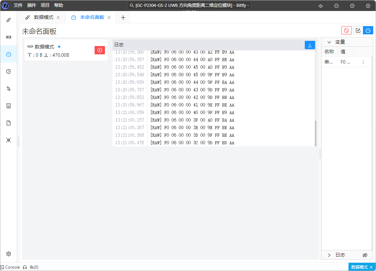This screenshot has height=271, width=376.
Task: Click the blue scroll-to-bottom button in 日志 header
Action: point(310,45)
